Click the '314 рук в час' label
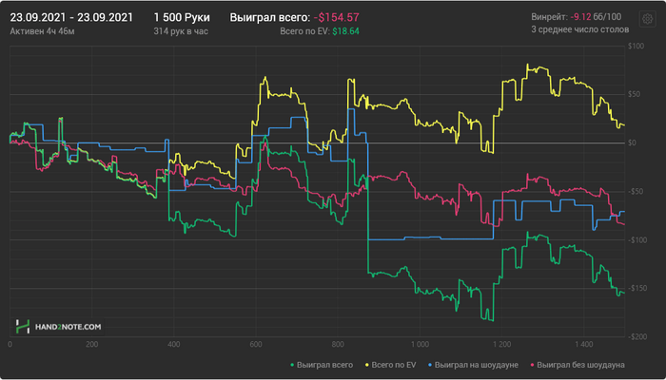Screen dimensions: 666x380 pos(181,31)
